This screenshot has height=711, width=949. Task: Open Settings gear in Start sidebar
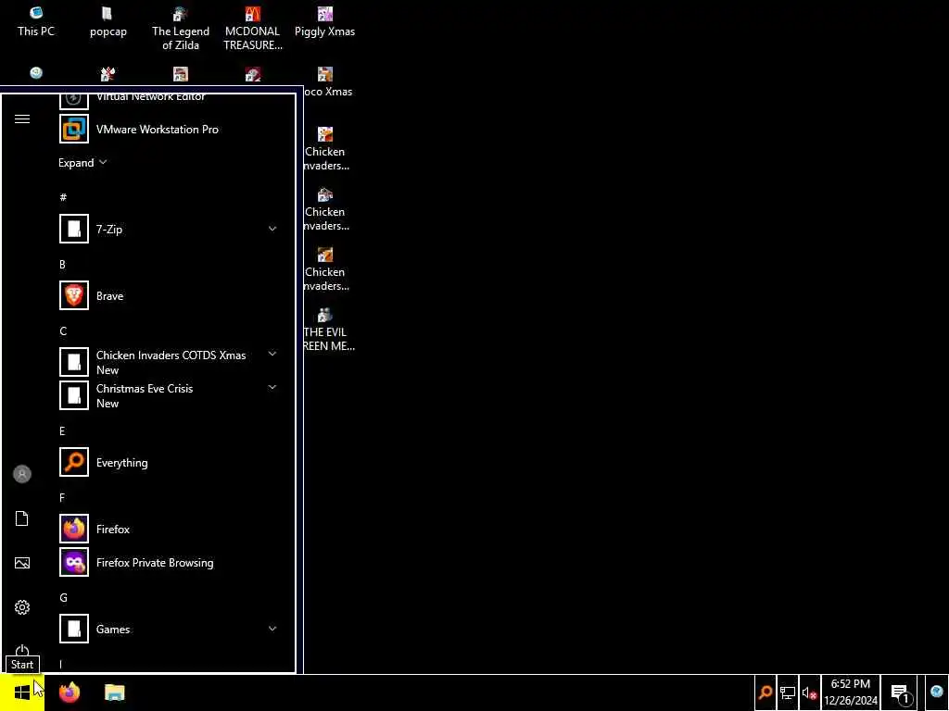[x=22, y=607]
